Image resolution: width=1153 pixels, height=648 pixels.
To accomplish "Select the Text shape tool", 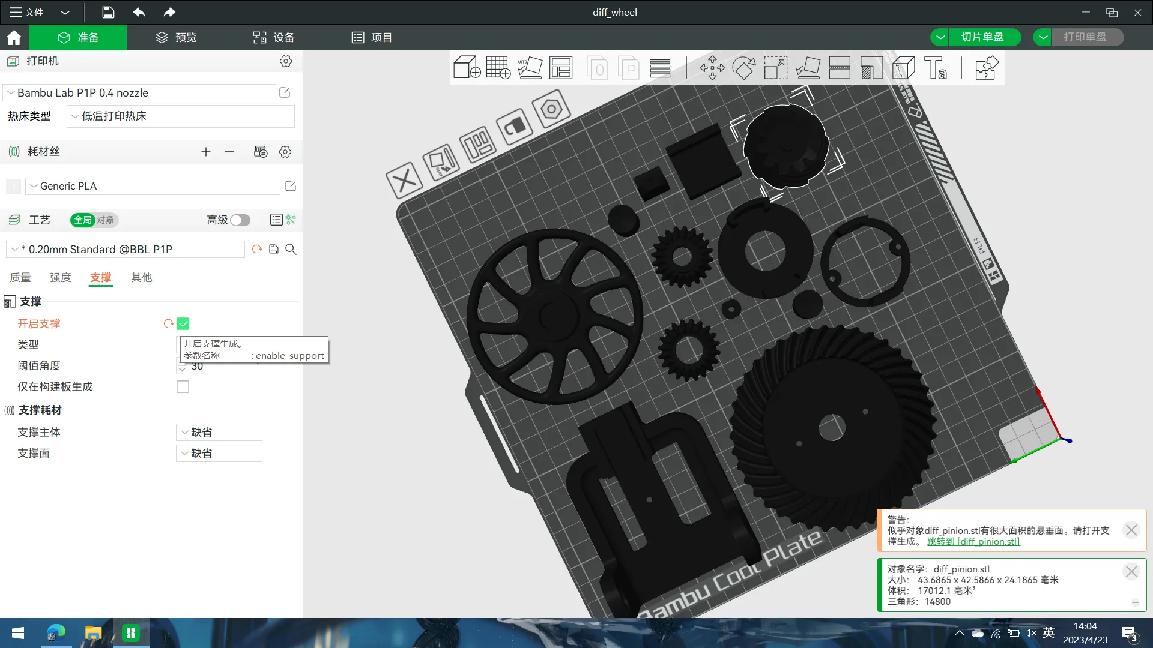I will 935,68.
